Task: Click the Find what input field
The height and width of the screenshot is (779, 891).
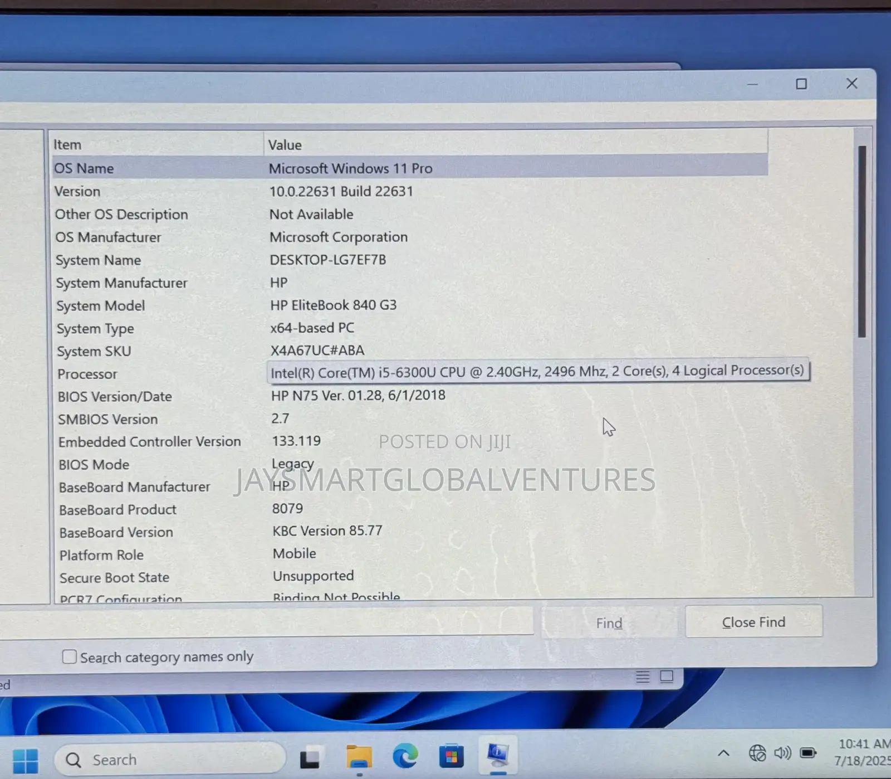Action: point(266,622)
